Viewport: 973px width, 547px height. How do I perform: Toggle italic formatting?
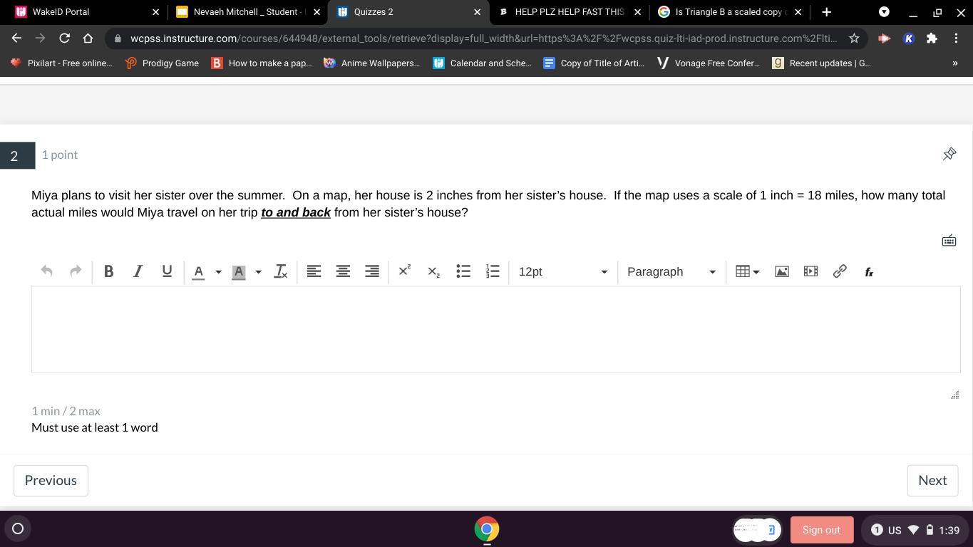tap(138, 271)
